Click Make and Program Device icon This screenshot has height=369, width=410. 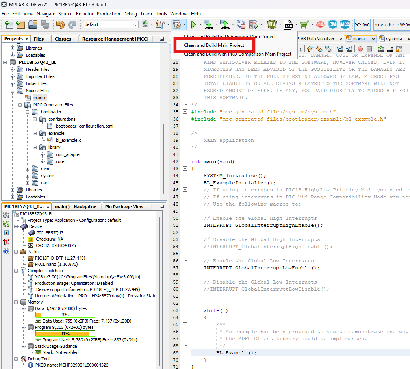click(x=208, y=25)
